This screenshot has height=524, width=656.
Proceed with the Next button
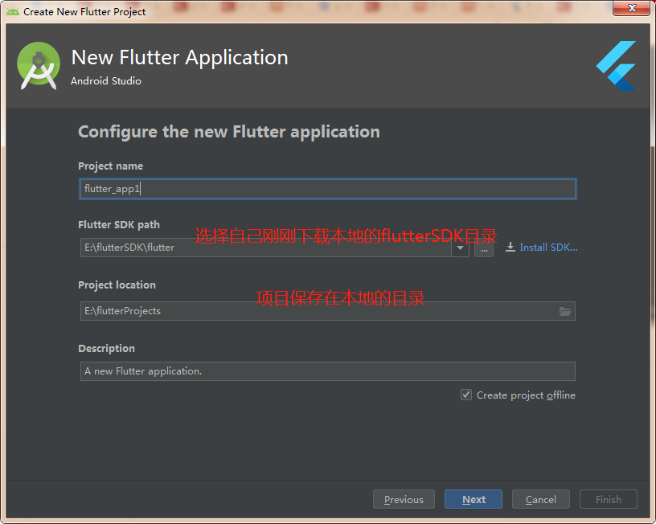[474, 499]
